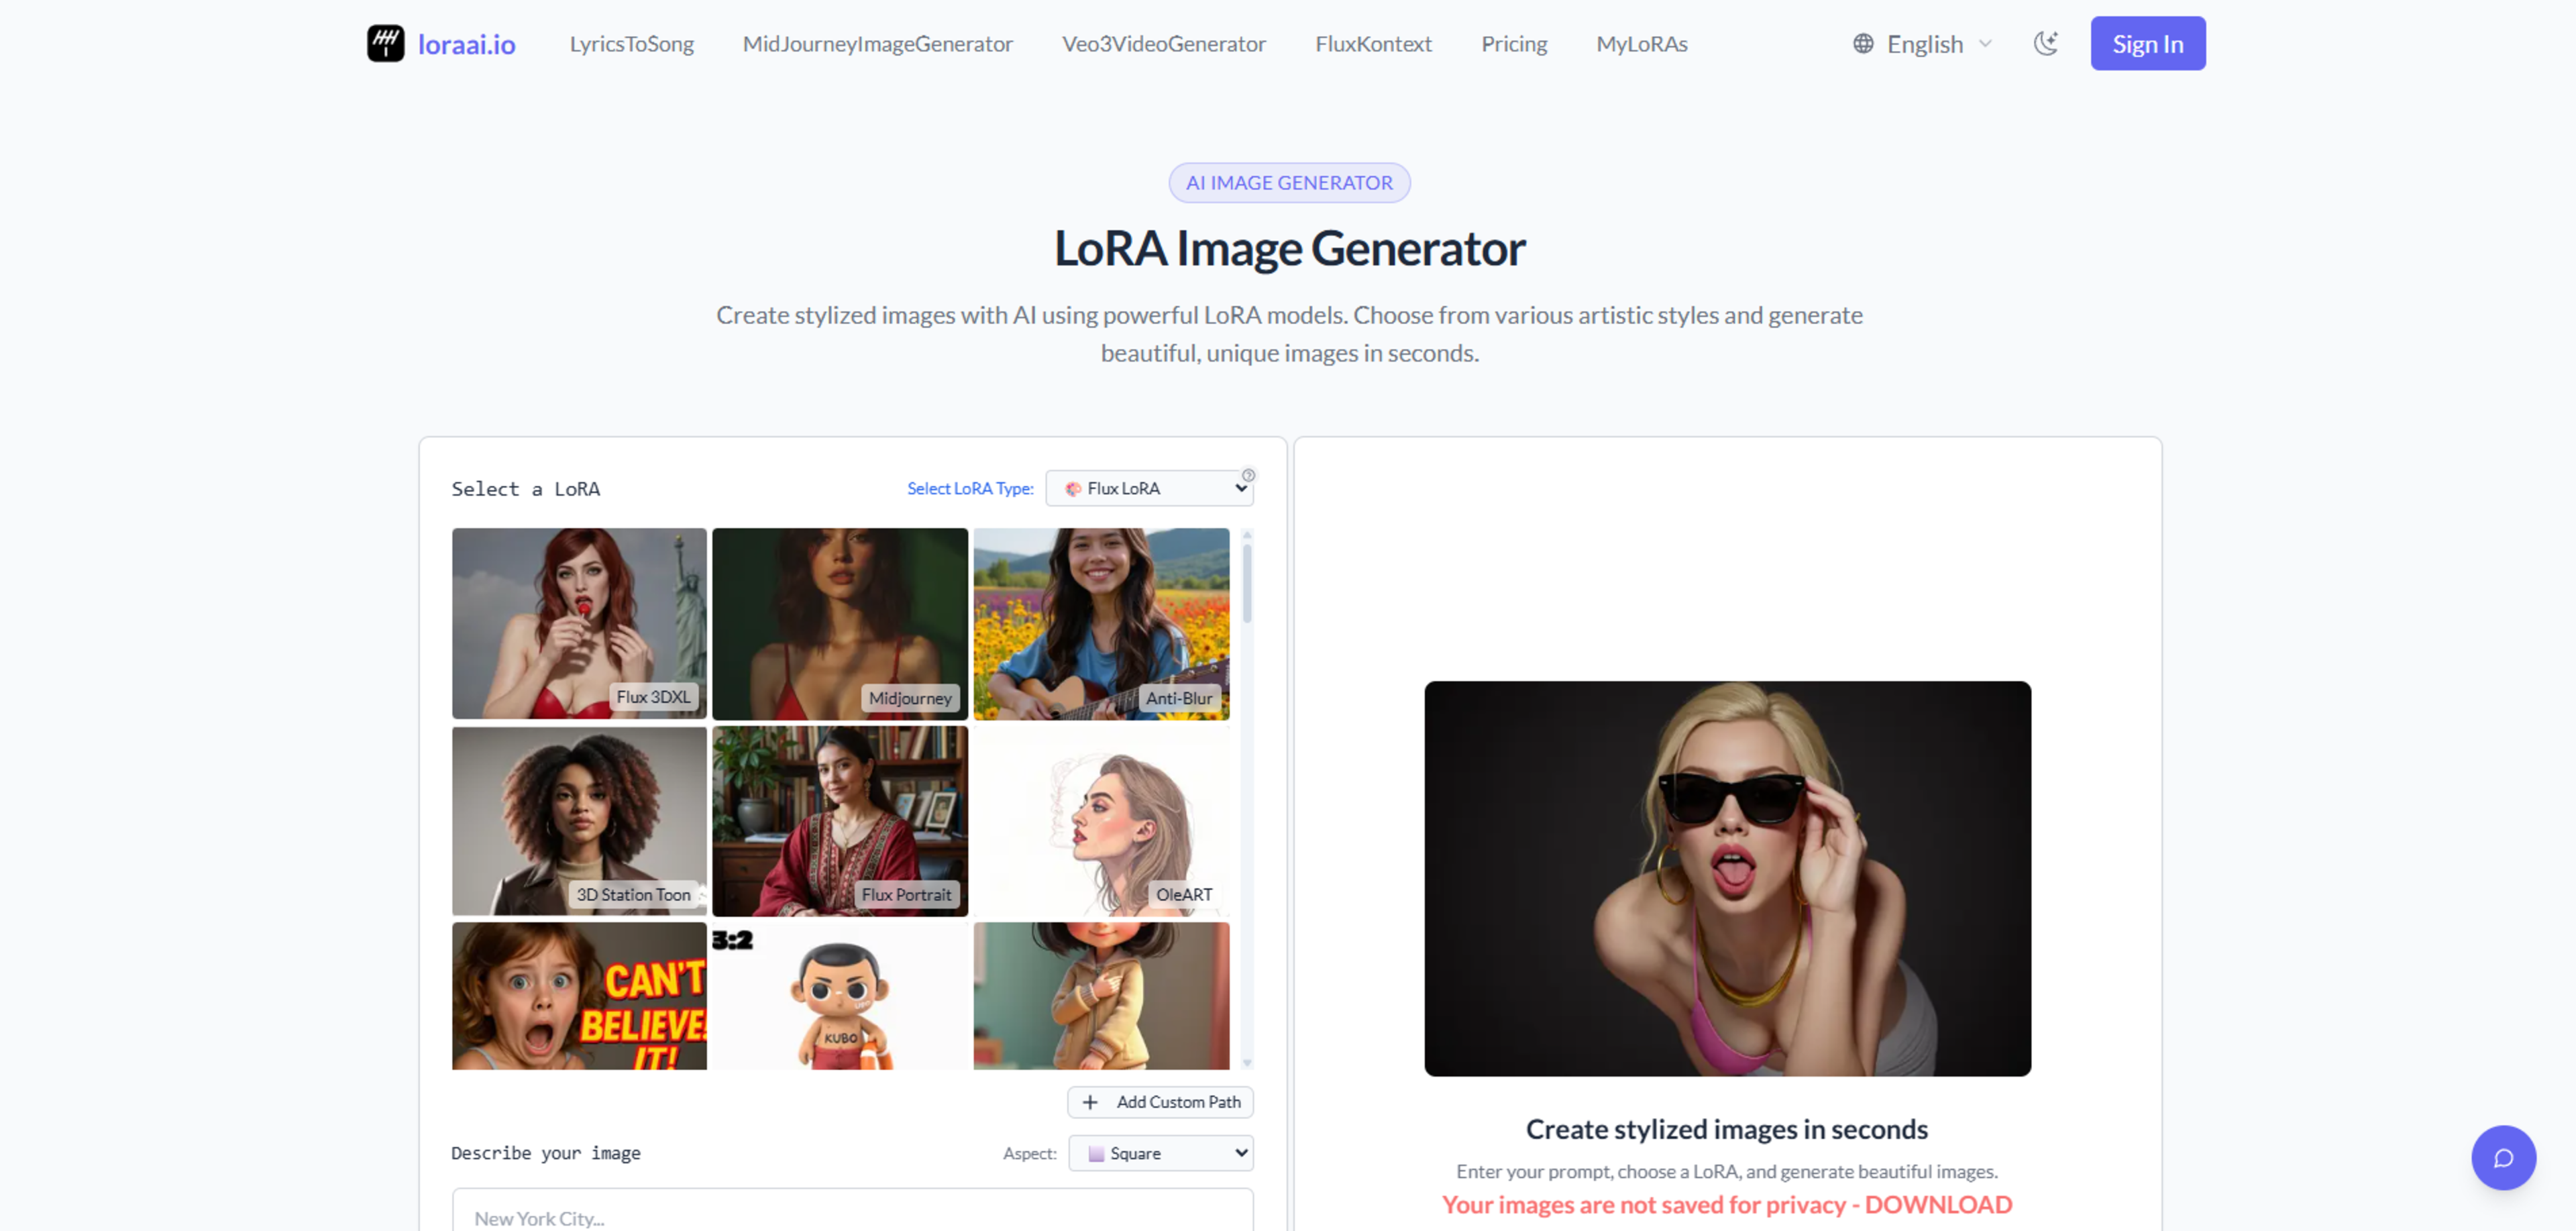The width and height of the screenshot is (2576, 1231).
Task: Pick the OleART LoRA thumbnail
Action: pyautogui.click(x=1100, y=820)
